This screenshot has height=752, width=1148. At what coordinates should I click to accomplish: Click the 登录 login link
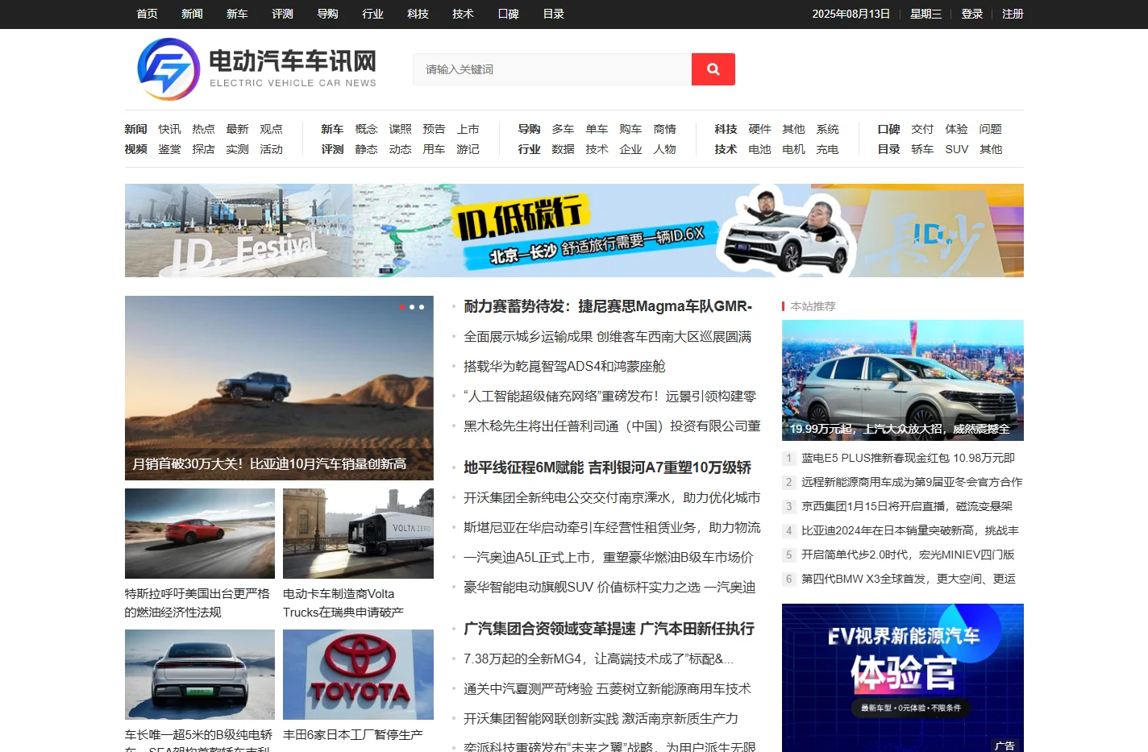[x=971, y=14]
